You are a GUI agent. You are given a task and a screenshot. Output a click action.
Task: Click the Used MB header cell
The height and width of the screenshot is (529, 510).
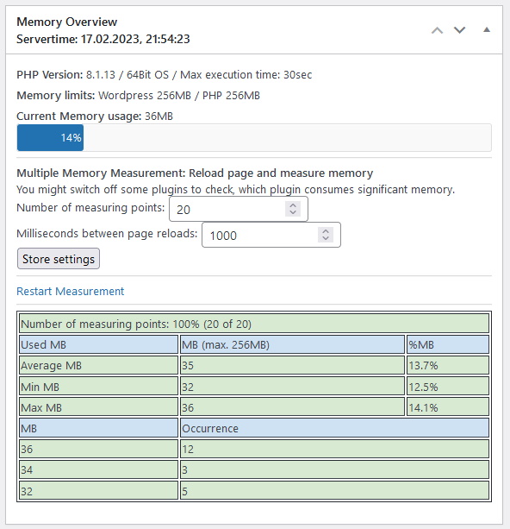[x=98, y=344]
